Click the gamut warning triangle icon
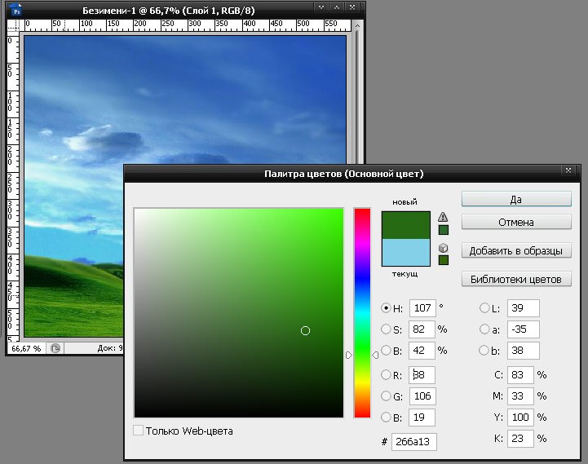588x464 pixels. (x=444, y=217)
